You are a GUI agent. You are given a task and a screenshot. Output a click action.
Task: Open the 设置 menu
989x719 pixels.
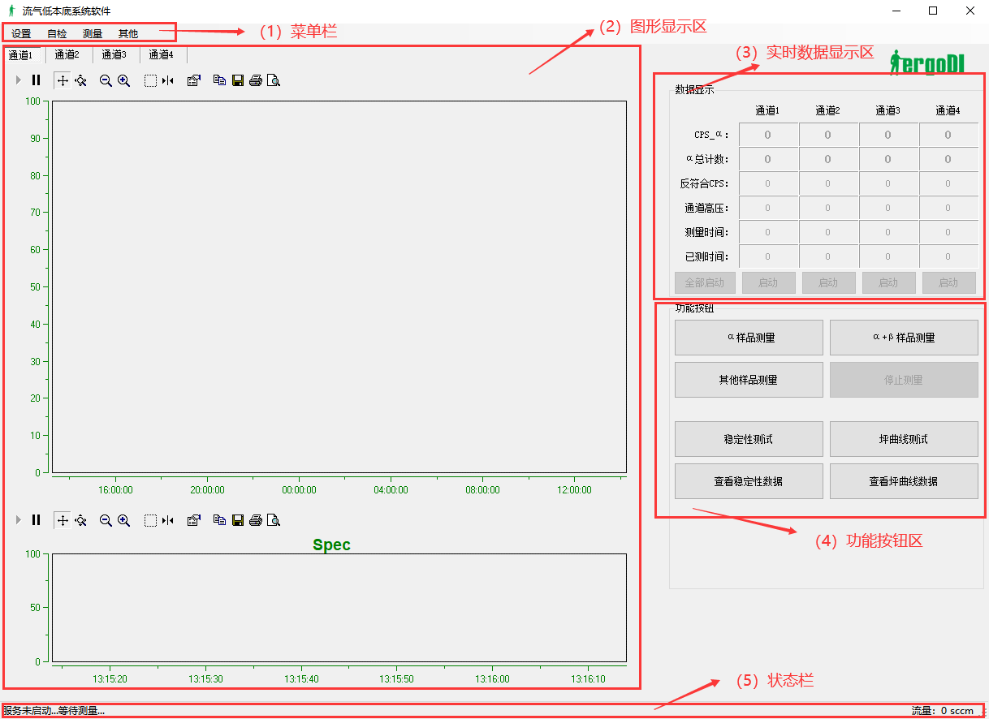pyautogui.click(x=21, y=34)
